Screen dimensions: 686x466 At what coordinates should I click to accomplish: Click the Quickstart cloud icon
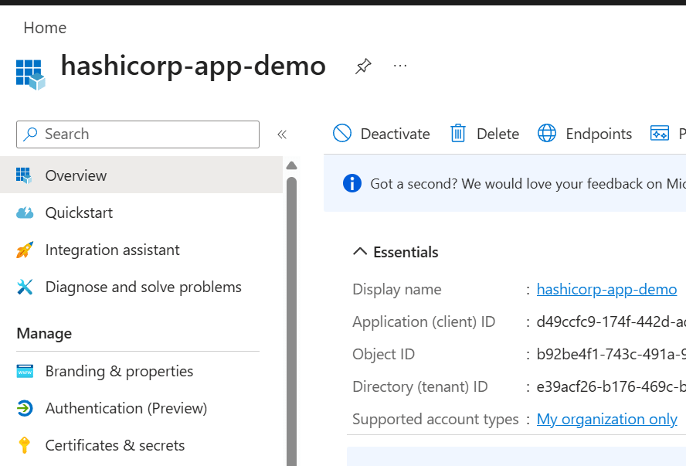click(x=25, y=213)
